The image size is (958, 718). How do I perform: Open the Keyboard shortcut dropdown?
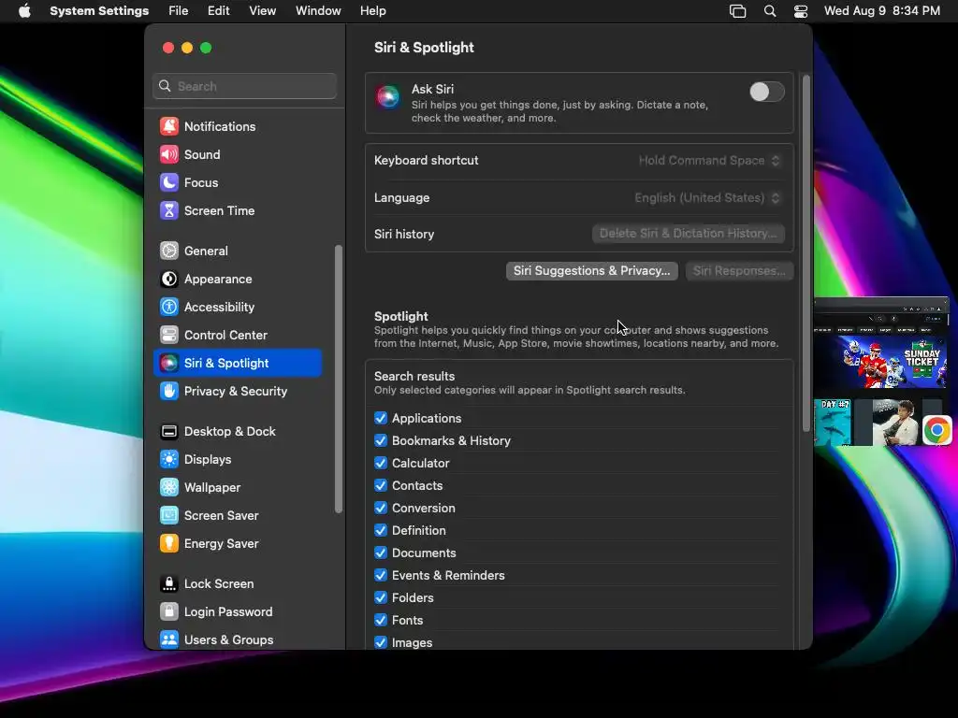click(x=710, y=161)
